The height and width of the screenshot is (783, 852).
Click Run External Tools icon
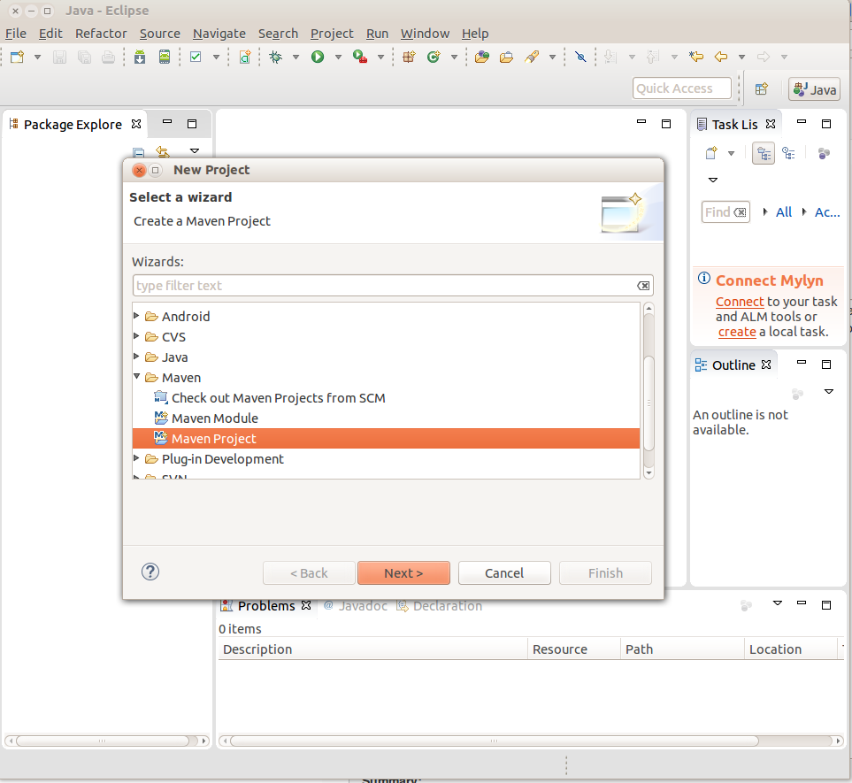(360, 57)
